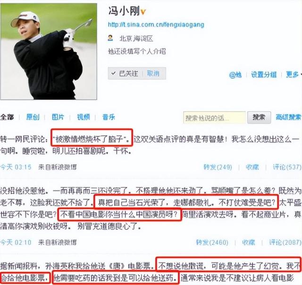Image resolution: width=302 pixels, height=285 pixels.
Task: Click the user location icon beside 北京
Action: click(110, 38)
